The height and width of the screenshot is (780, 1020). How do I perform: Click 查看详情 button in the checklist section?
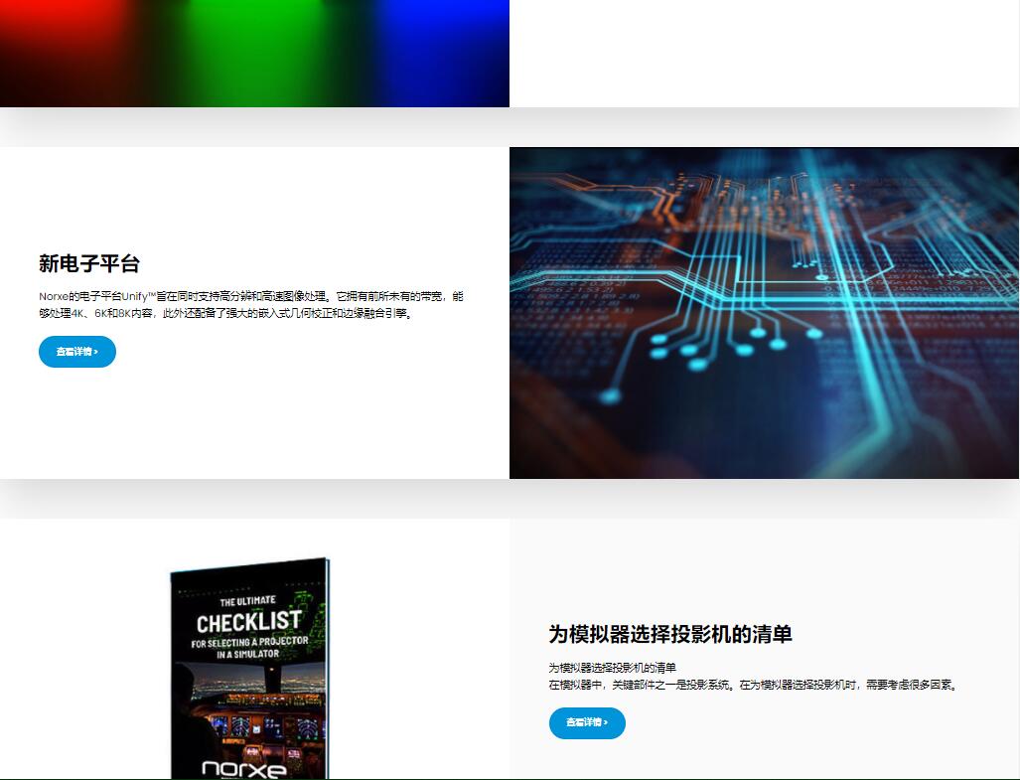pyautogui.click(x=586, y=722)
